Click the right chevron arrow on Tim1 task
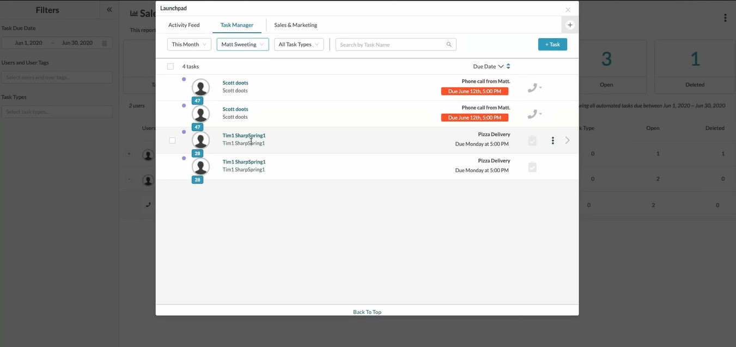 coord(567,141)
